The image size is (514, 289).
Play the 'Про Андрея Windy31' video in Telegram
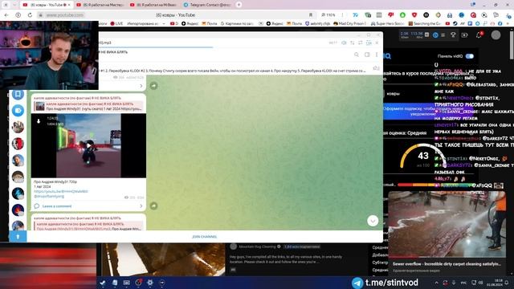pos(88,145)
